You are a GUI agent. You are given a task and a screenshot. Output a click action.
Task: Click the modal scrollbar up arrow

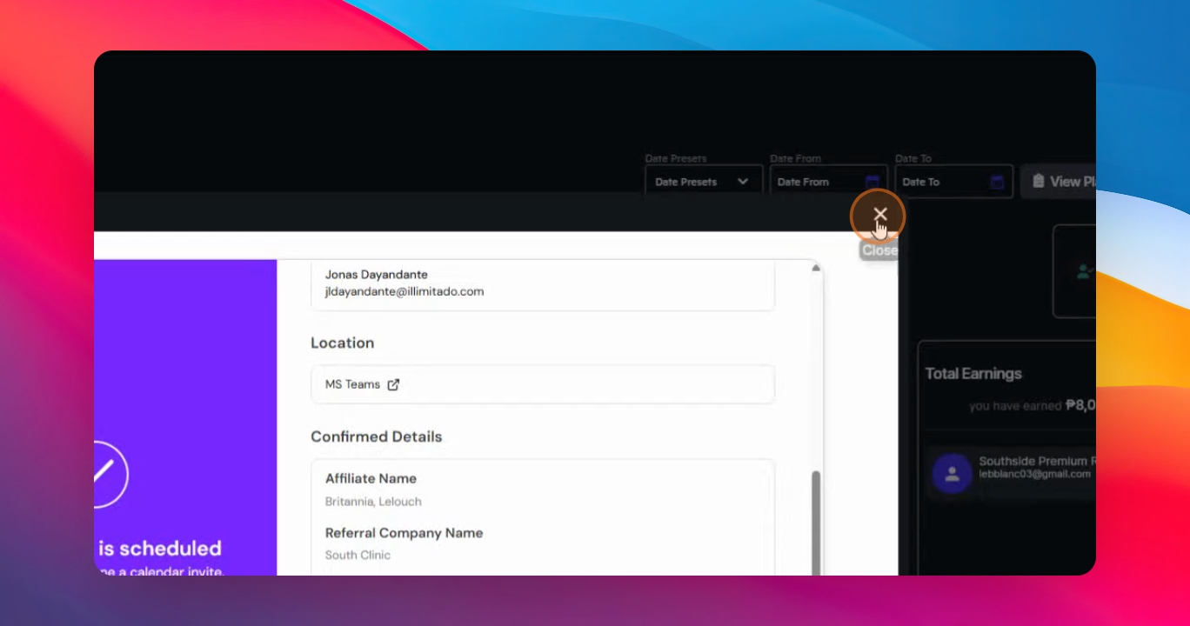[x=816, y=268]
